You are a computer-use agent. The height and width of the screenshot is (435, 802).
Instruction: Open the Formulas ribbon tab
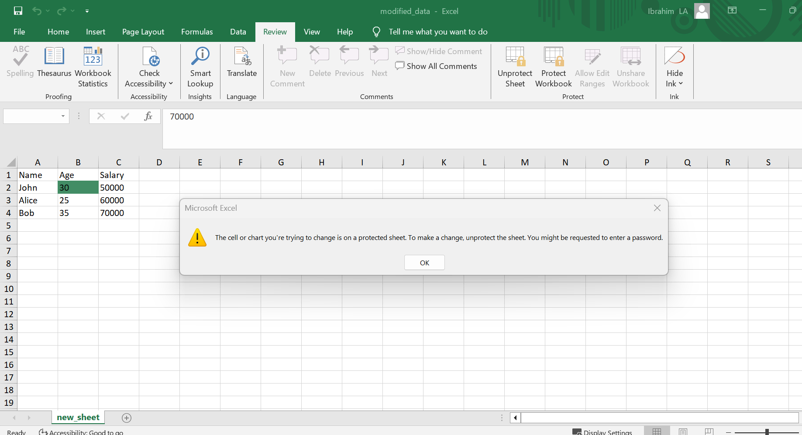[197, 32]
